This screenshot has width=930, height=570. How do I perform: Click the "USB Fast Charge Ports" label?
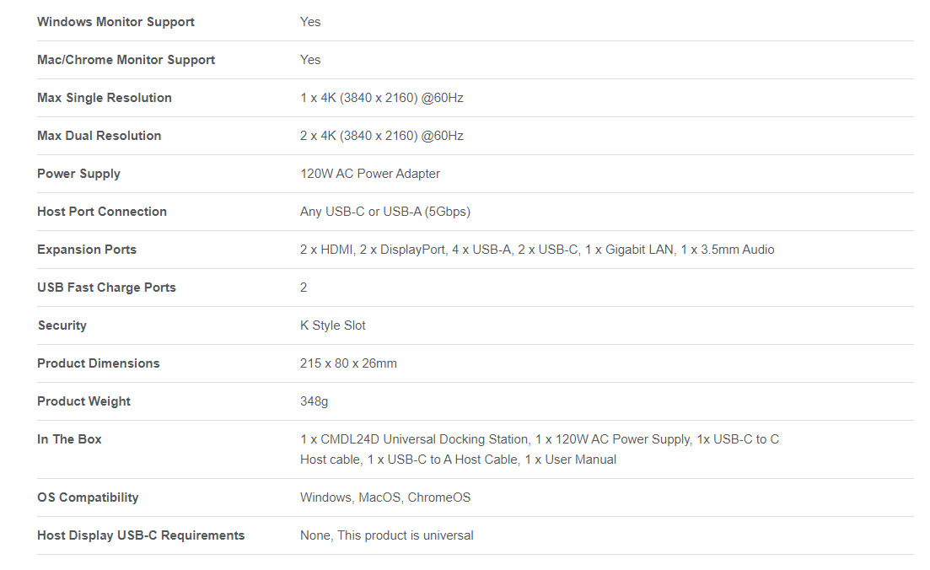click(106, 288)
